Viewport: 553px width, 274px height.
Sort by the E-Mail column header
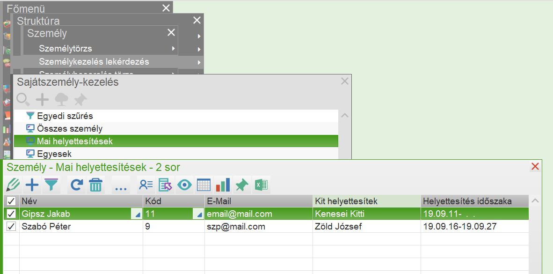point(259,201)
